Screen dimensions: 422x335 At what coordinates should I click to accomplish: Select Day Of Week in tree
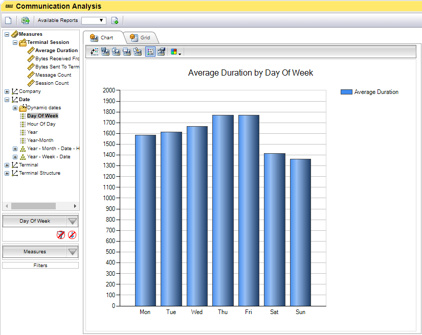pyautogui.click(x=42, y=116)
